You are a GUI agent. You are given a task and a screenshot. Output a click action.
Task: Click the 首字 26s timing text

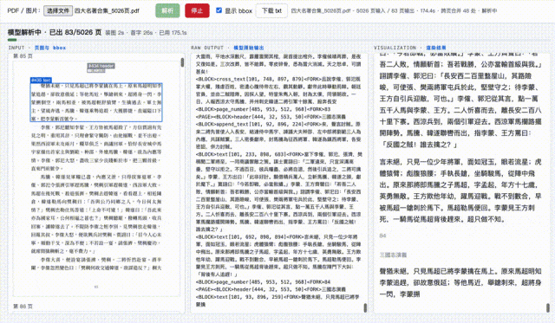(x=141, y=33)
